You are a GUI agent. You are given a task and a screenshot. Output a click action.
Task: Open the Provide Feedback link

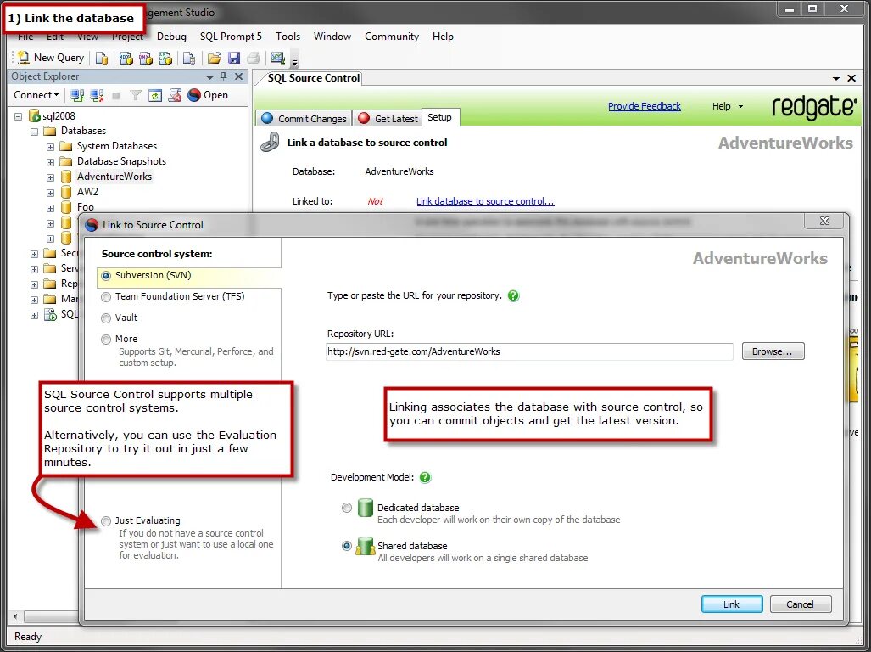click(x=644, y=106)
